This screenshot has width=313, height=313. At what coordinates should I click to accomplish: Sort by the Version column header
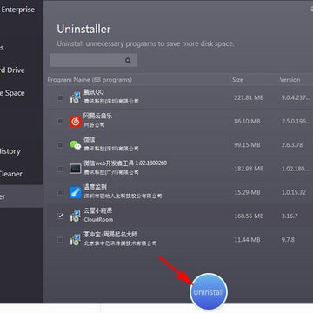[290, 80]
